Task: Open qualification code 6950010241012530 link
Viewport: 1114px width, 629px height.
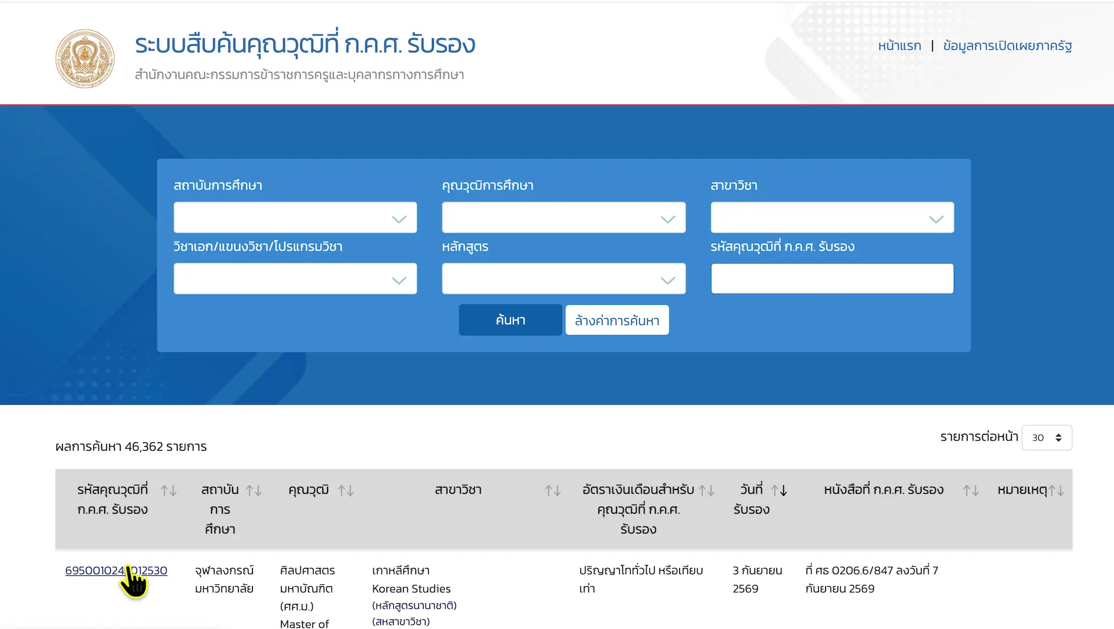Action: tap(116, 570)
